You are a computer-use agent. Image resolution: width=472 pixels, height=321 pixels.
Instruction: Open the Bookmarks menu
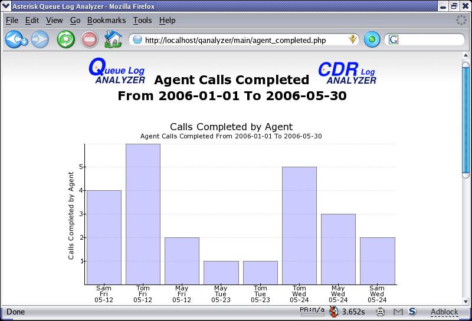106,20
